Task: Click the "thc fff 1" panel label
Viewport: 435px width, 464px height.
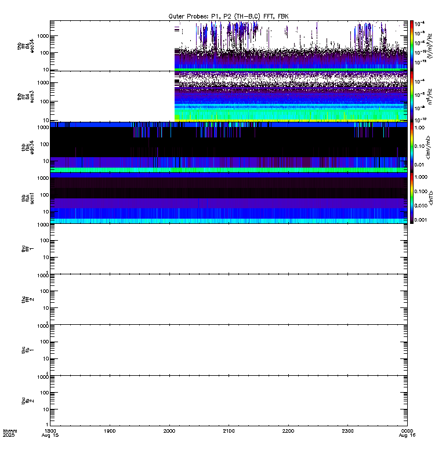Action: coord(28,249)
